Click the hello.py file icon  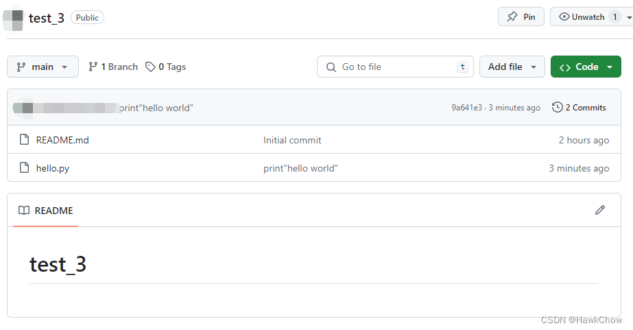pyautogui.click(x=24, y=168)
